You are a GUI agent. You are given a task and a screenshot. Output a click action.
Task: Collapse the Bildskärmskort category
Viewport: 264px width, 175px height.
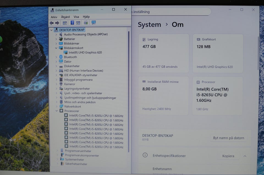point(56,48)
